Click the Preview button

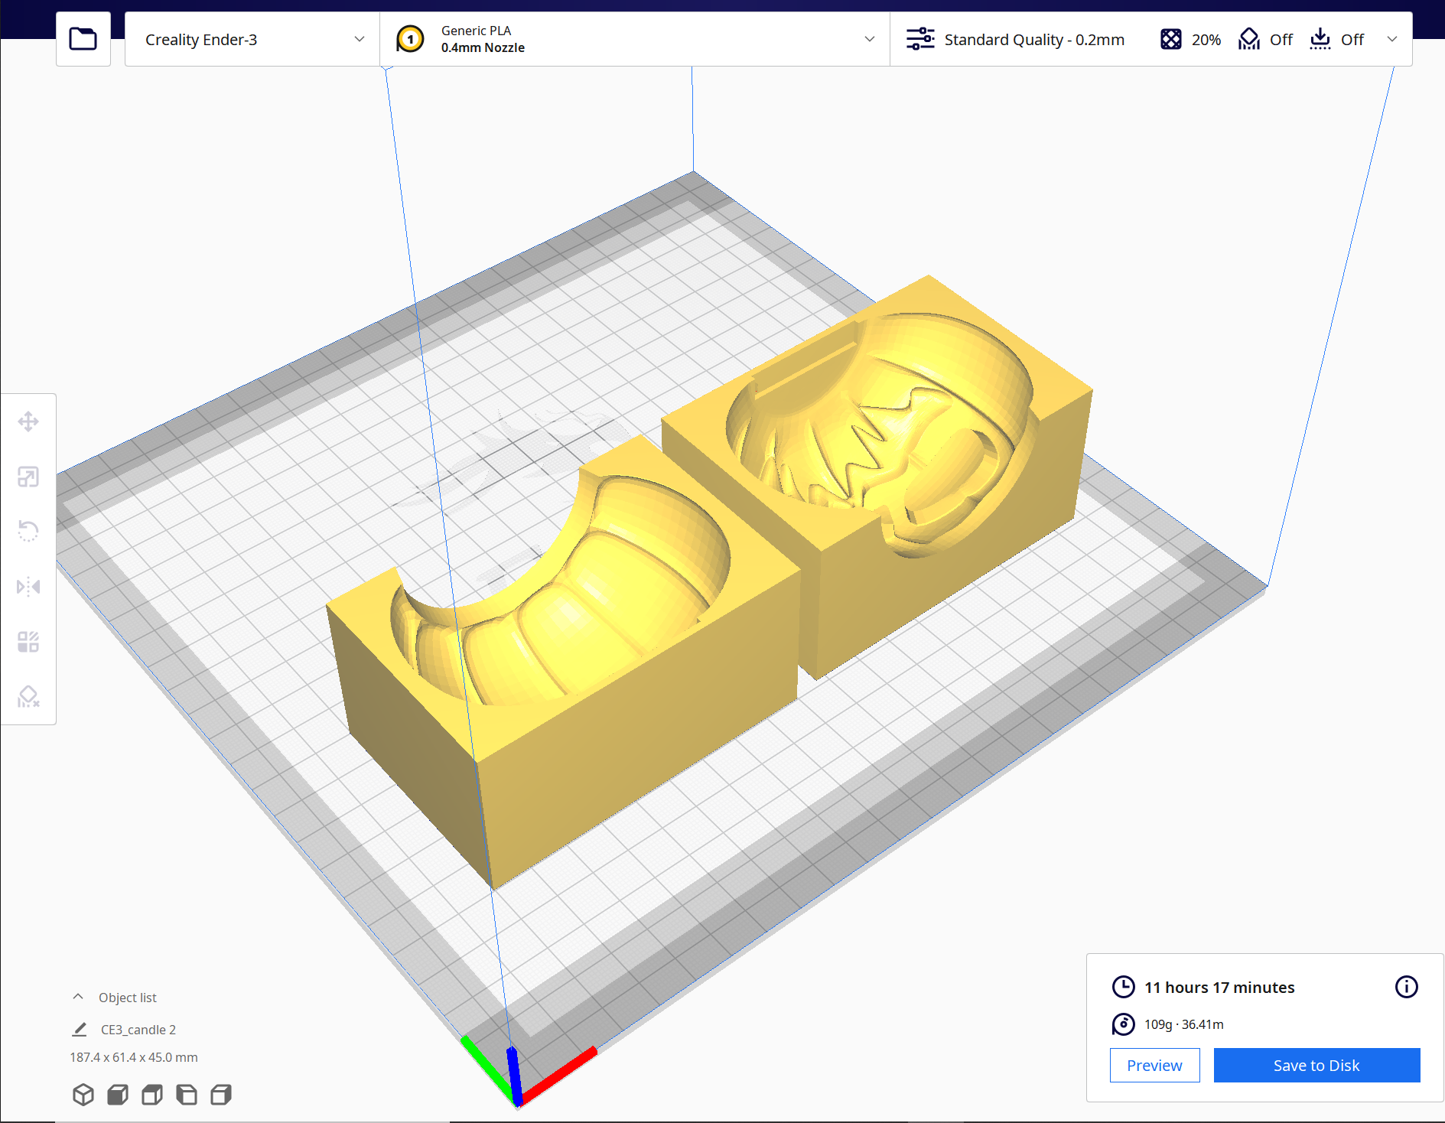(1154, 1066)
